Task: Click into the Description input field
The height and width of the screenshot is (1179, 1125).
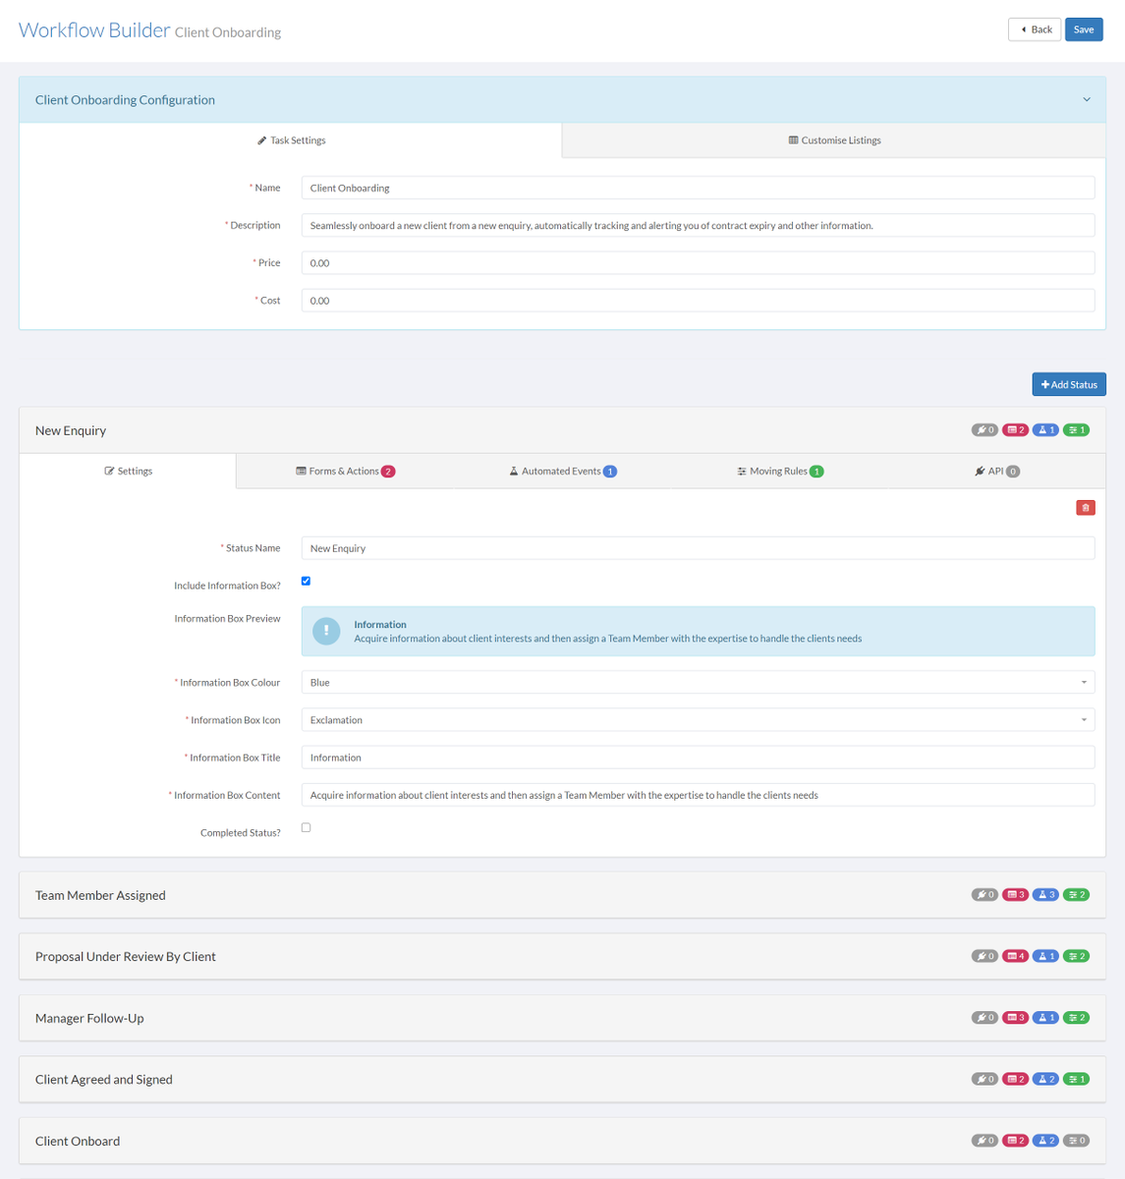Action: tap(698, 225)
